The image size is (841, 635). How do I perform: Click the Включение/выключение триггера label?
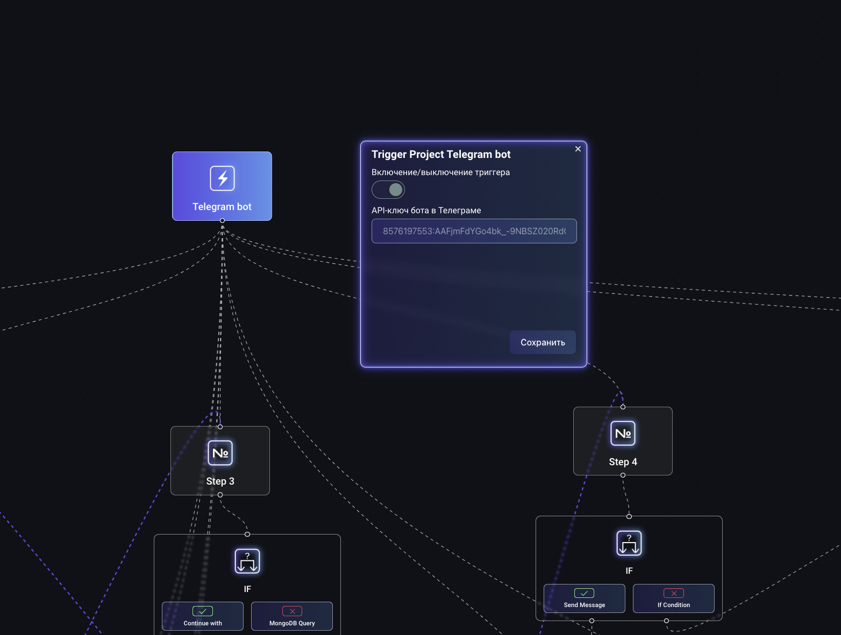point(440,172)
